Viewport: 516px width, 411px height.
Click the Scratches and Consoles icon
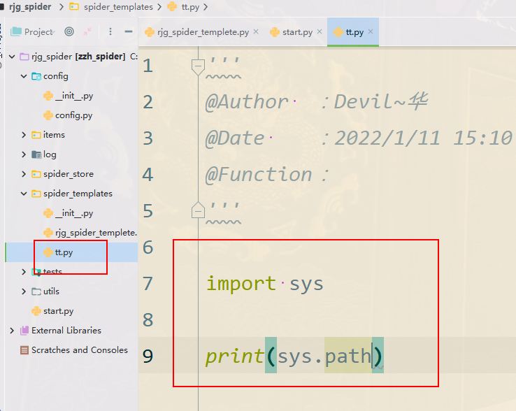[24, 350]
